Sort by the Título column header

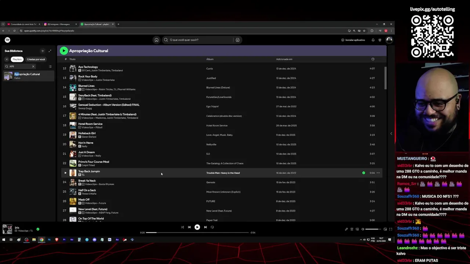[x=72, y=59]
